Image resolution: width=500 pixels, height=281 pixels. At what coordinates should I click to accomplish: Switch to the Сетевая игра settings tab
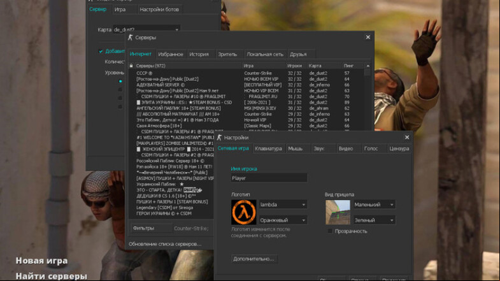pyautogui.click(x=233, y=148)
